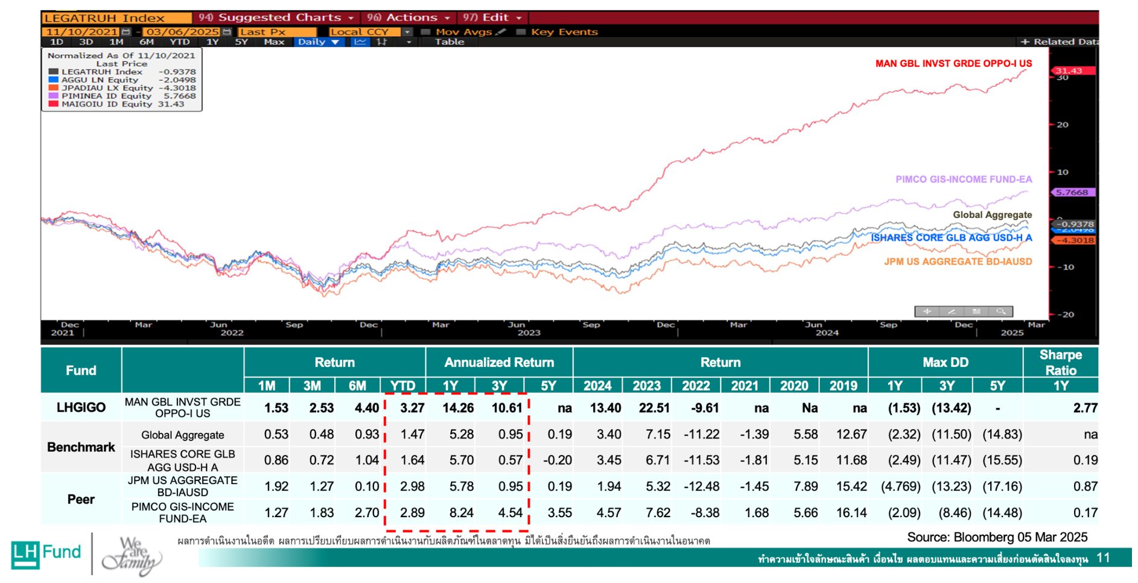Click the Annualized Return header cell
This screenshot has width=1138, height=583.
pos(499,363)
